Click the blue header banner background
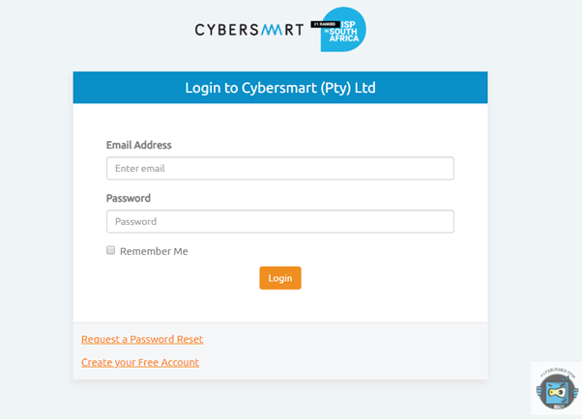 [x=430, y=88]
